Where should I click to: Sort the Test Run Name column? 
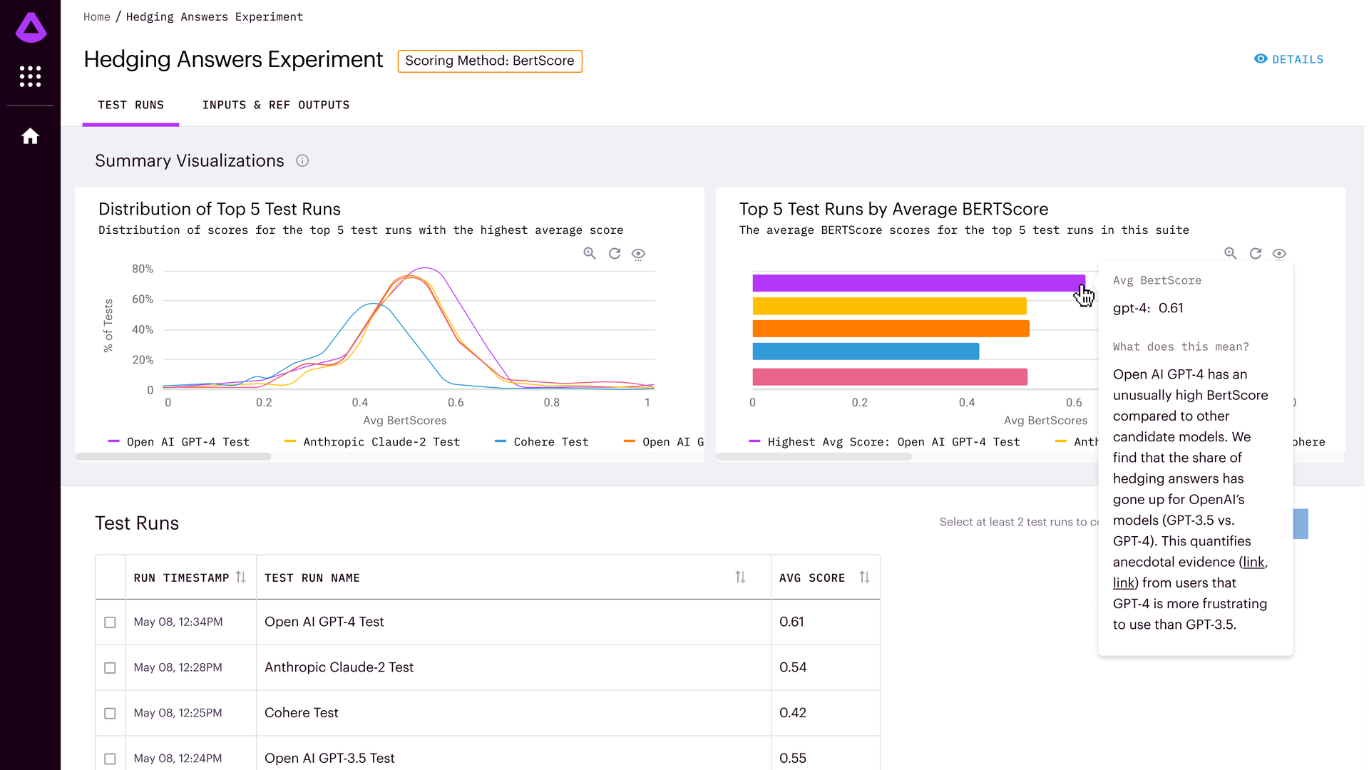click(740, 577)
